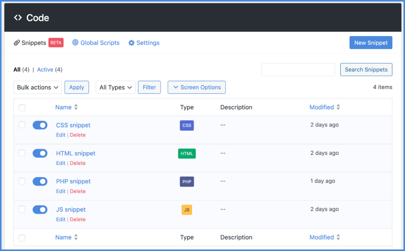
Task: Expand the Screen Options panel
Action: [197, 87]
